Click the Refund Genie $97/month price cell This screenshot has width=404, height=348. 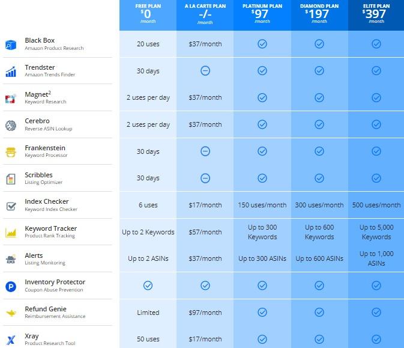coord(205,313)
